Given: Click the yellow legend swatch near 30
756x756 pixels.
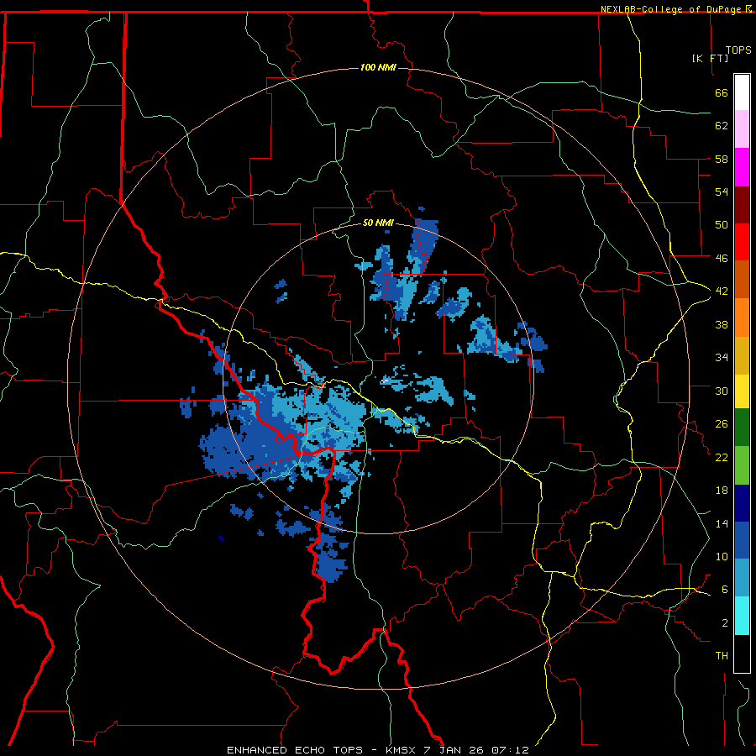Looking at the screenshot, I should (x=742, y=391).
